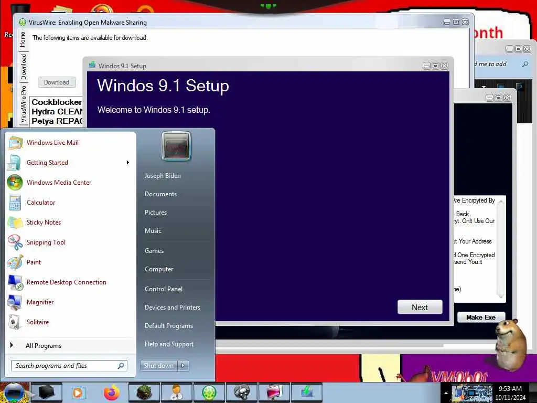Image resolution: width=537 pixels, height=403 pixels.
Task: Click Make Exe button
Action: pos(481,317)
